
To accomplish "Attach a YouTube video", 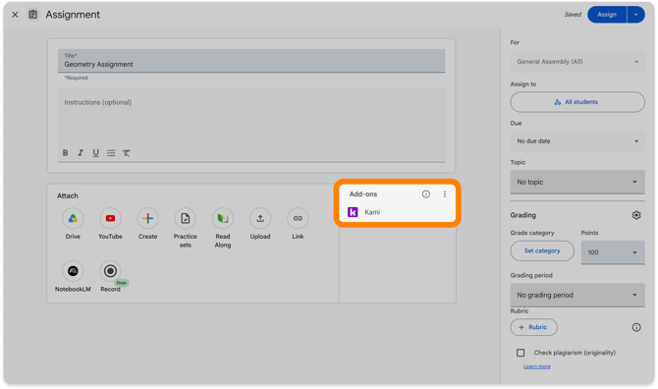I will [110, 218].
